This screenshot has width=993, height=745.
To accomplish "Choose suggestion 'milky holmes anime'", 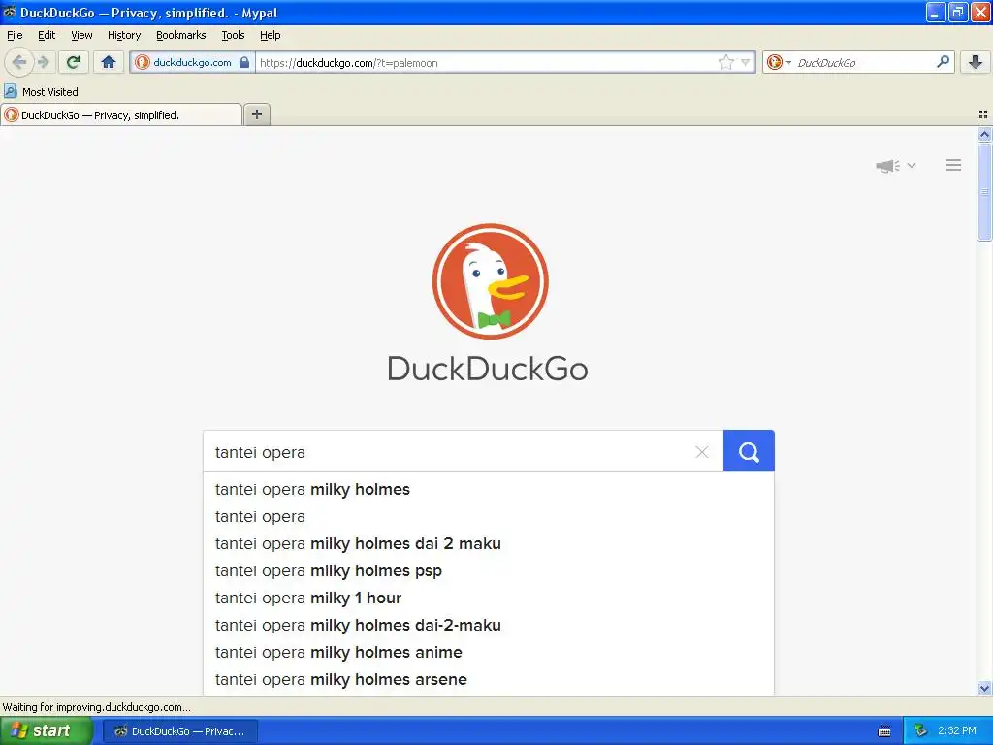I will 489,653.
